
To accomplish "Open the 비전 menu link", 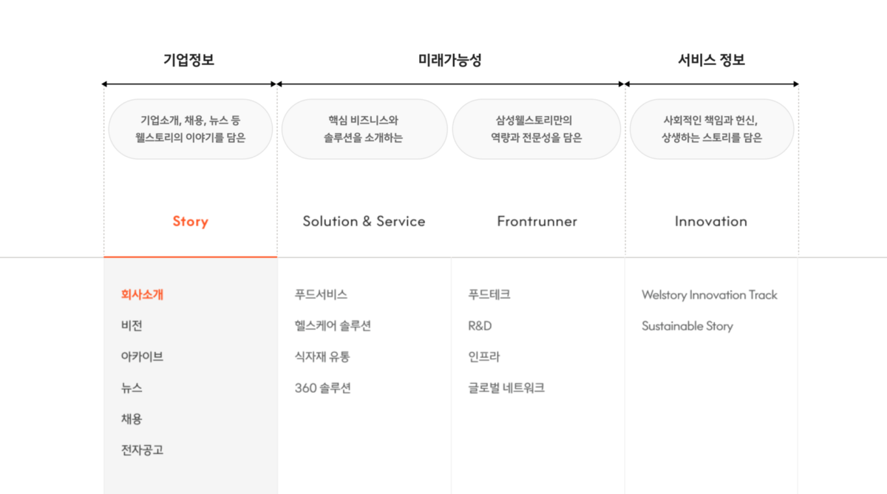I will tap(132, 325).
